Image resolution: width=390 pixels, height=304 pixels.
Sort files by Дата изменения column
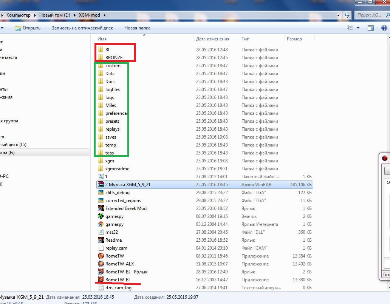point(213,39)
